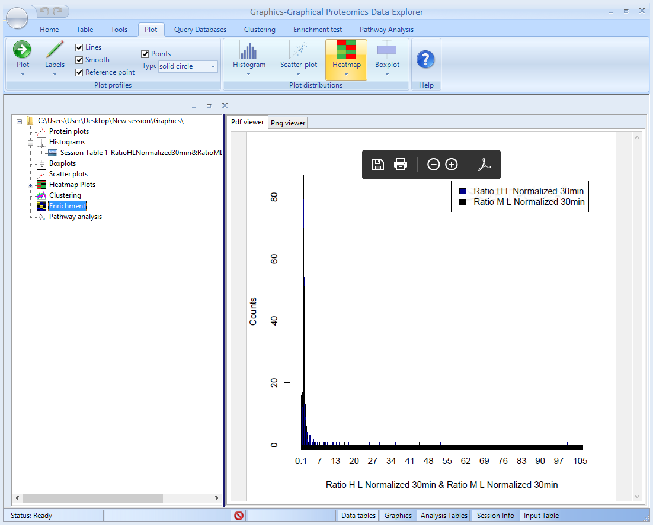Select the Pathway analysis tree label

click(x=75, y=217)
